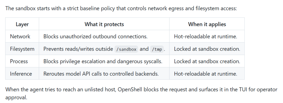This screenshot has width=283, height=103.
Task: Click Network row's 'Hot-reloadable at runtime' cell
Action: tap(207, 36)
